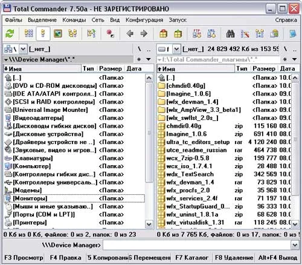
Task: Open the Справка help menu
Action: (x=286, y=20)
